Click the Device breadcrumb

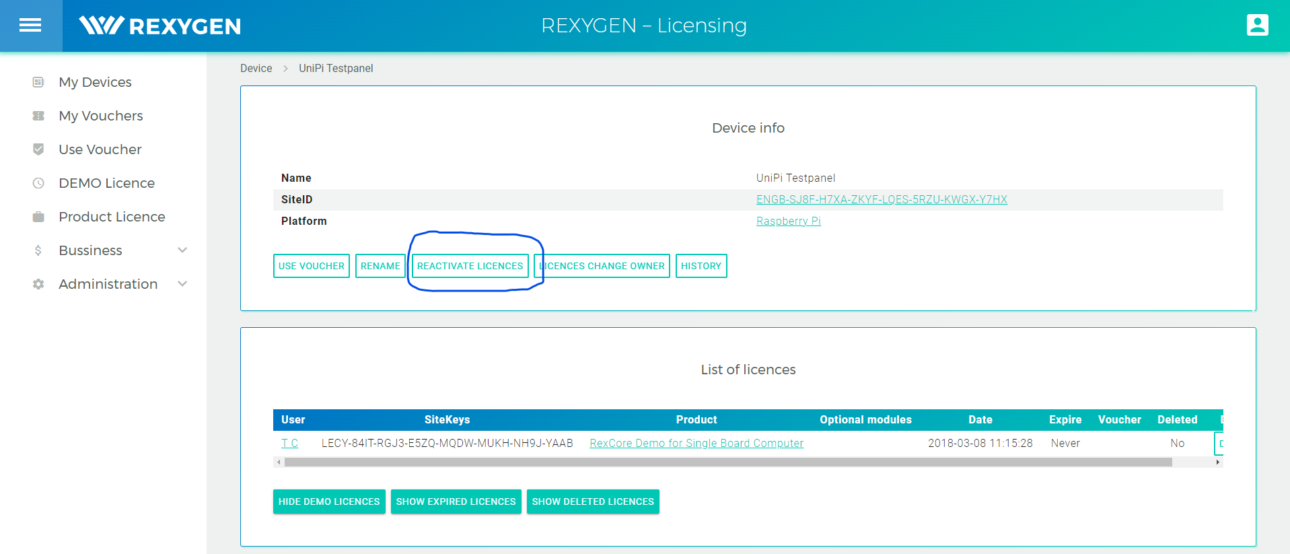point(256,68)
